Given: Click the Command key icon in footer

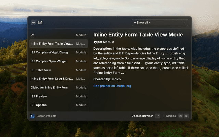Looking at the screenshot, I should point(180,116).
